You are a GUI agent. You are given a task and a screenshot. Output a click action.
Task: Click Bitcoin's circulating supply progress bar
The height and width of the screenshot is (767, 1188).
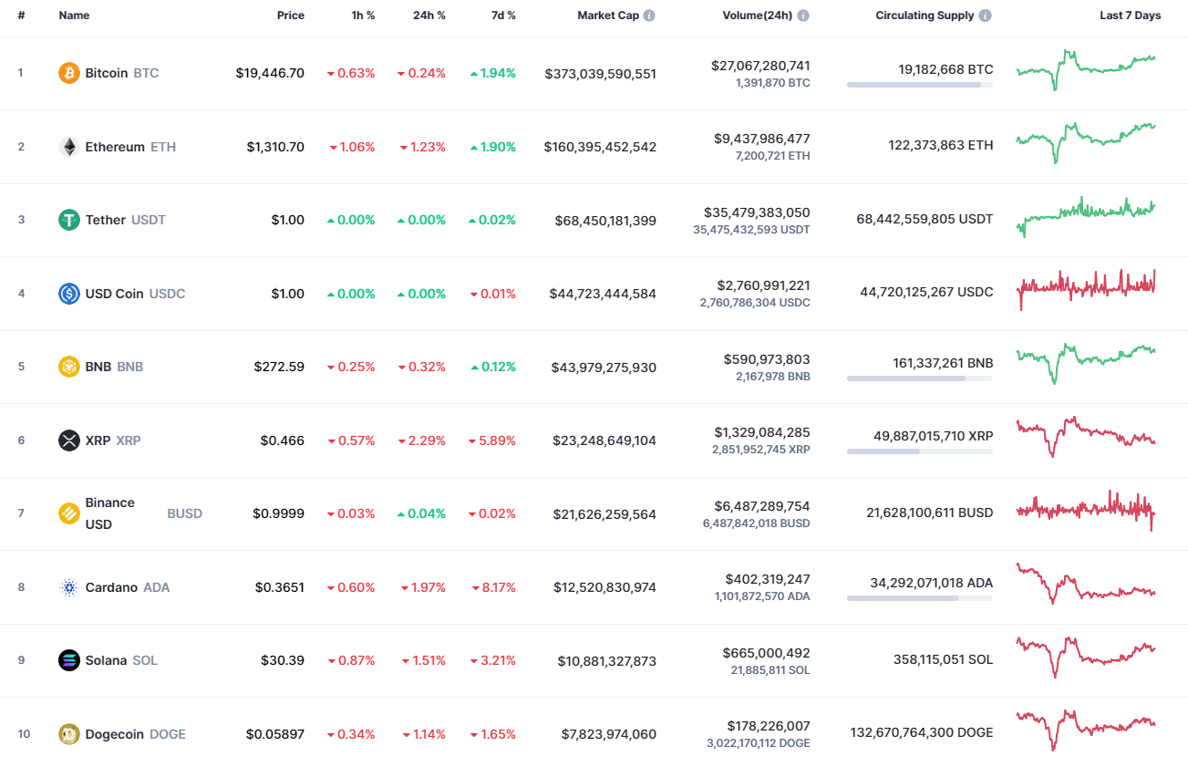point(919,85)
